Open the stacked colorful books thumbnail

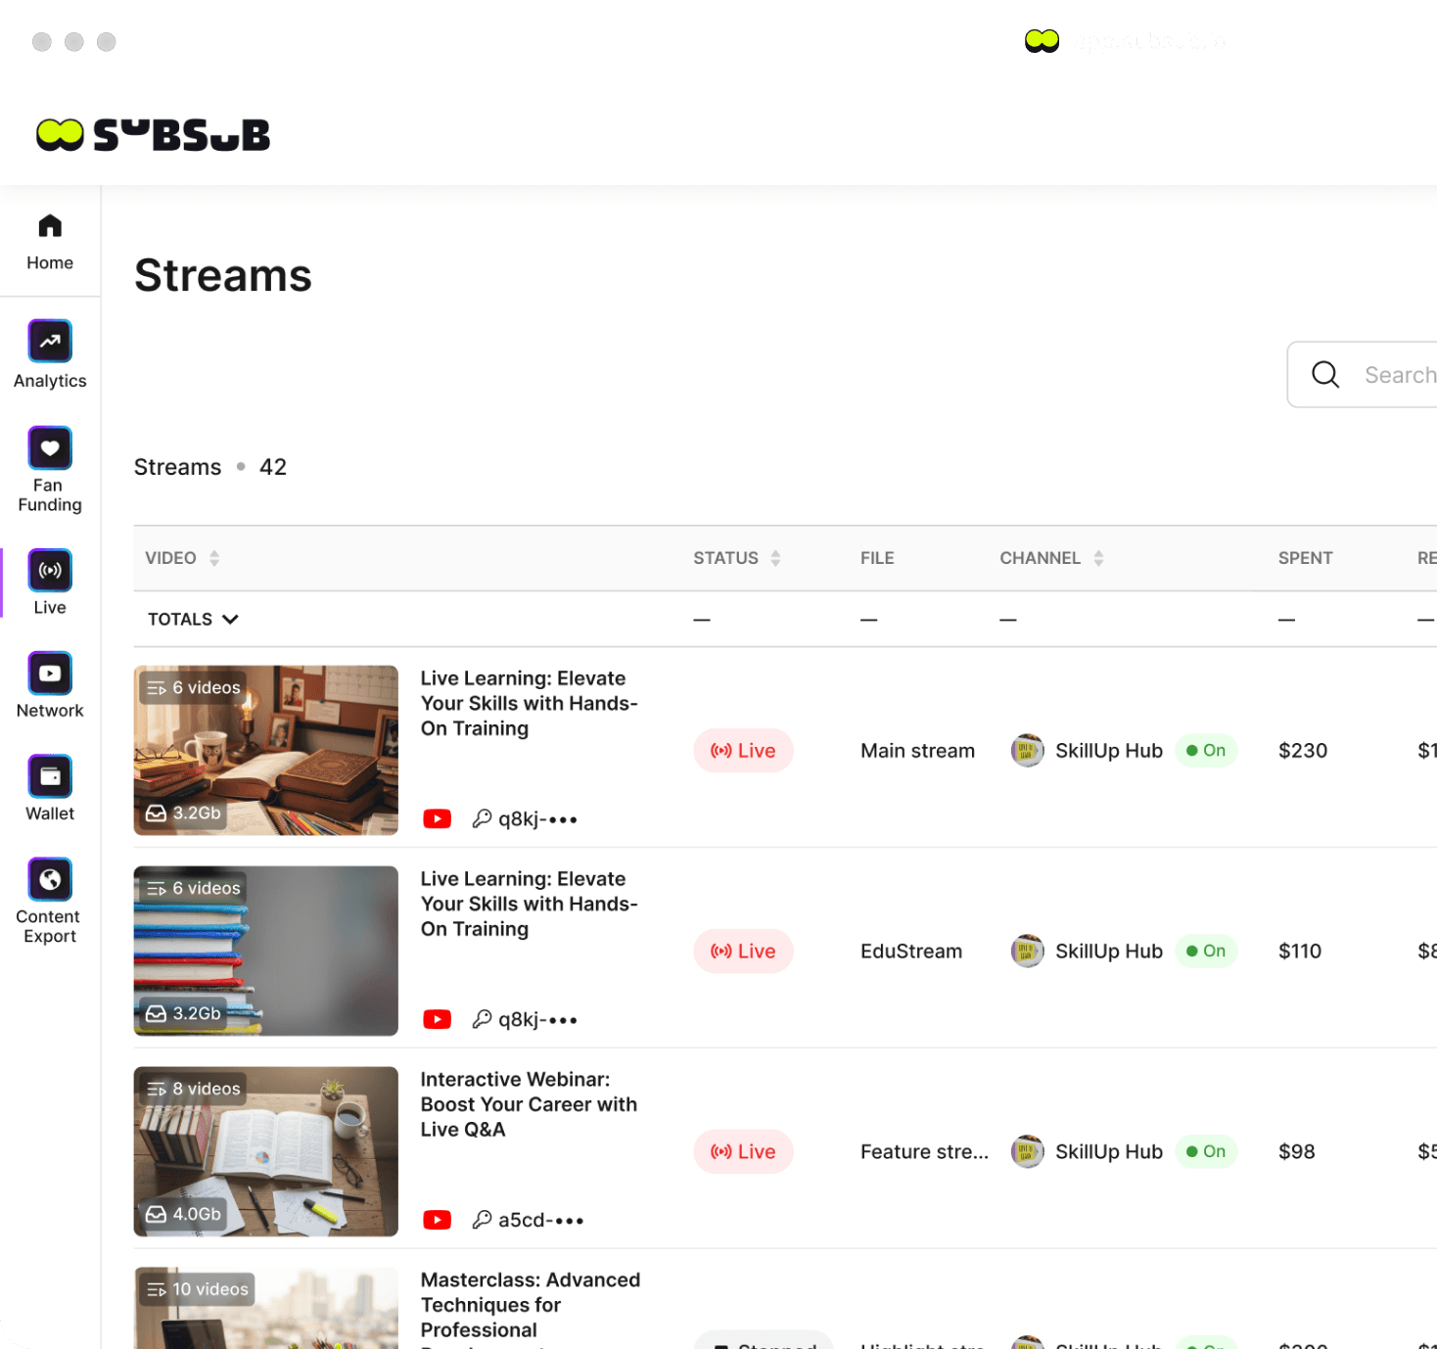(266, 951)
